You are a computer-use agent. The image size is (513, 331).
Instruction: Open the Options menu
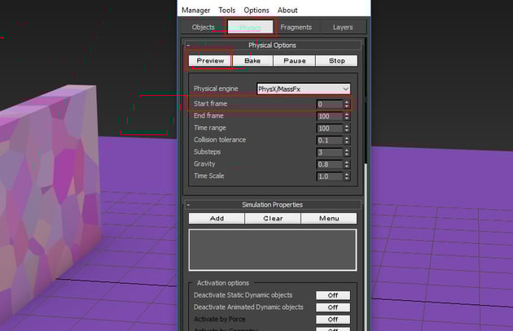coord(256,11)
